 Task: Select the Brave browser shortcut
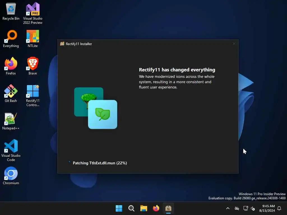(33, 66)
